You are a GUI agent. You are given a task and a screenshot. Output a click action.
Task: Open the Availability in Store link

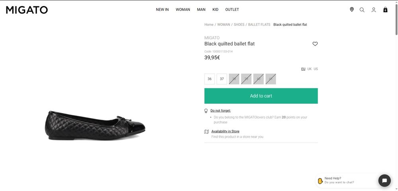pyautogui.click(x=225, y=131)
